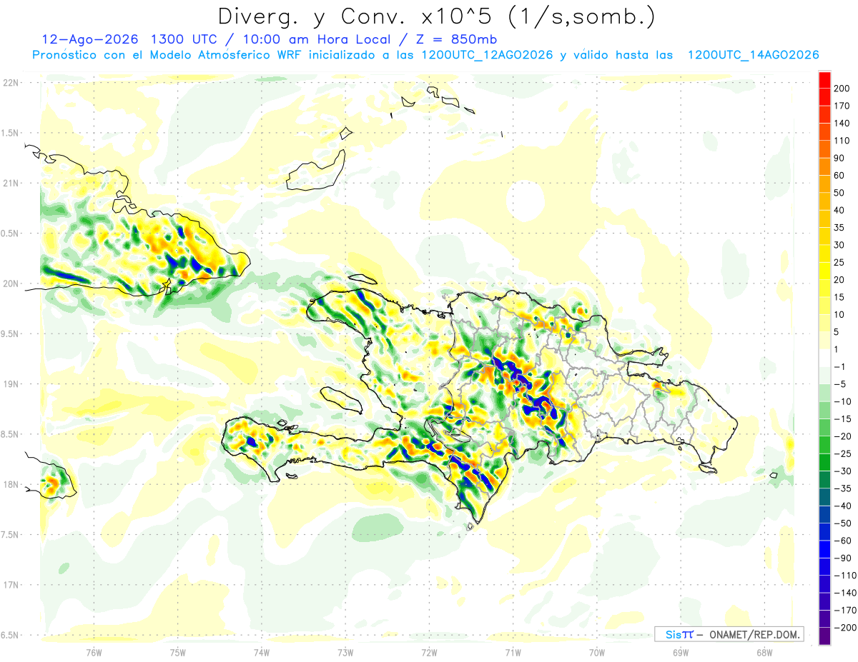858x662 pixels.
Task: Click the positive "40" colorbar label
Action: (x=841, y=210)
